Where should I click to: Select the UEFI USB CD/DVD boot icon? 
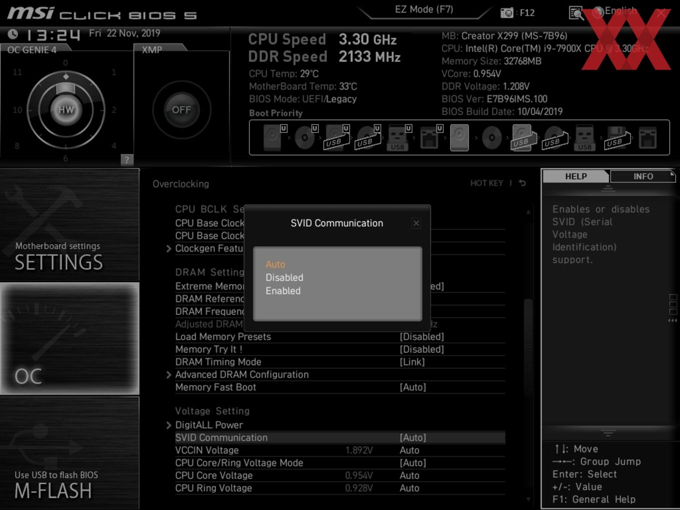[x=368, y=137]
